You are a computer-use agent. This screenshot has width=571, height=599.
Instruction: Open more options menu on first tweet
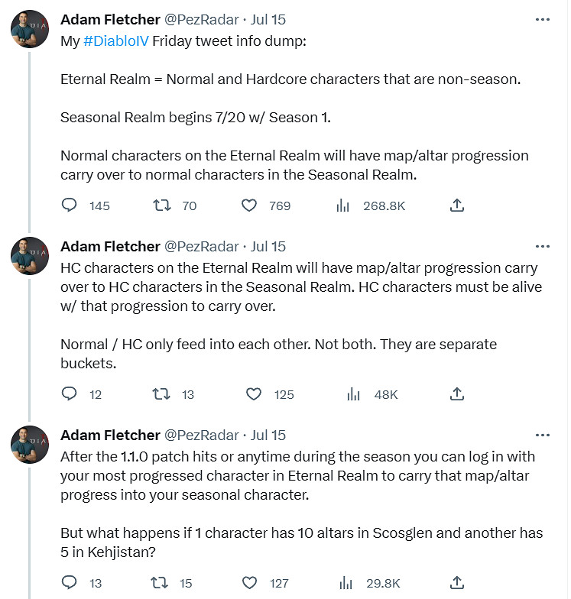pyautogui.click(x=543, y=19)
